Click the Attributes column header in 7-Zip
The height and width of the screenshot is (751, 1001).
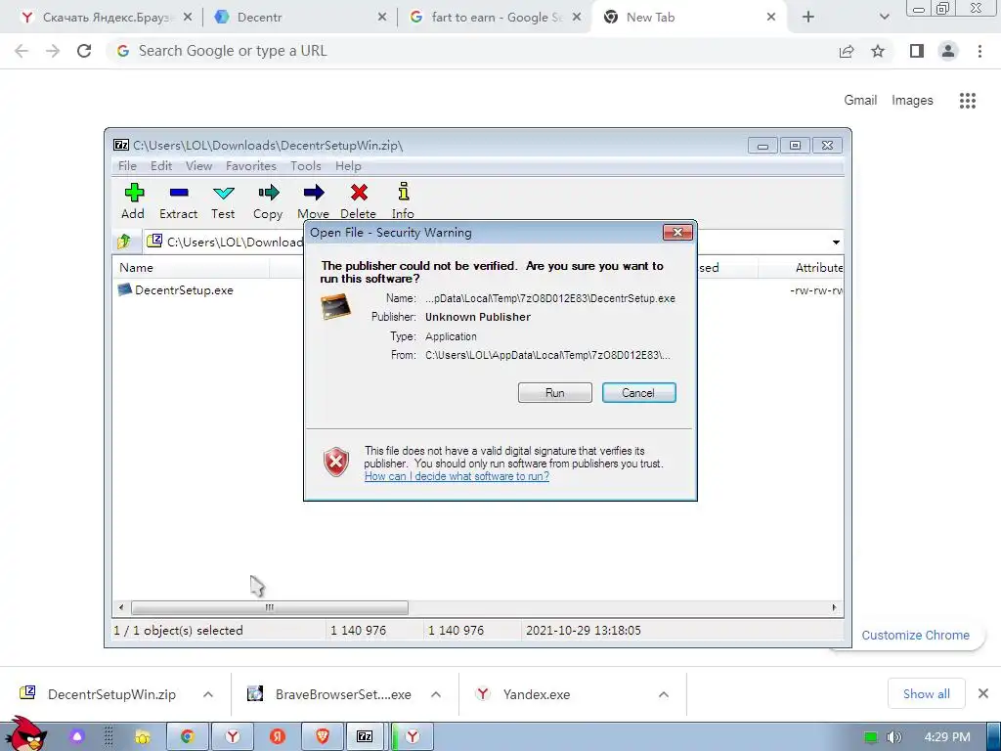pyautogui.click(x=802, y=268)
